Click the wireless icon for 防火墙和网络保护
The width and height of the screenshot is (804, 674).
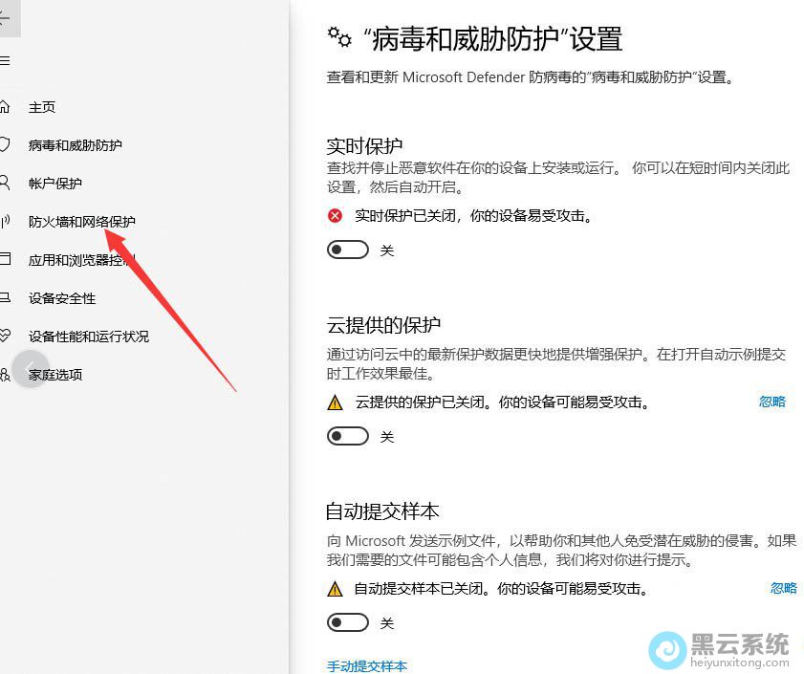click(x=5, y=221)
